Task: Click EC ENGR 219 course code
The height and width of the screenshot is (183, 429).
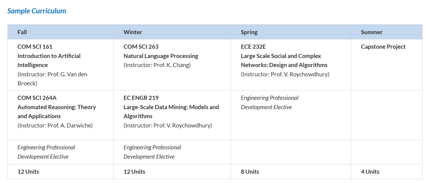Action: [x=141, y=98]
